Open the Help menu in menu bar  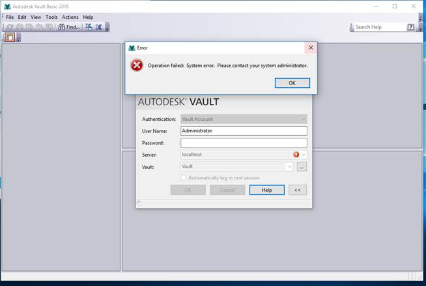(x=88, y=17)
